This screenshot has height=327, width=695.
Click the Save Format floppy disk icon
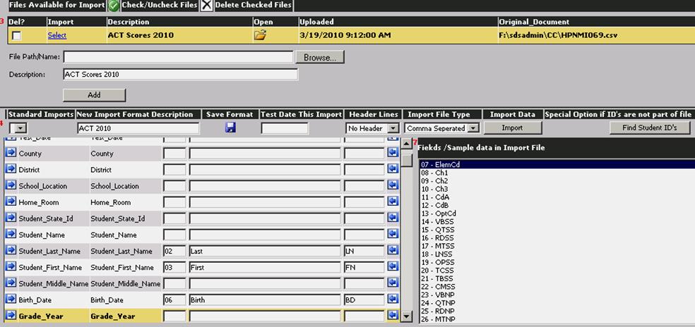point(230,128)
